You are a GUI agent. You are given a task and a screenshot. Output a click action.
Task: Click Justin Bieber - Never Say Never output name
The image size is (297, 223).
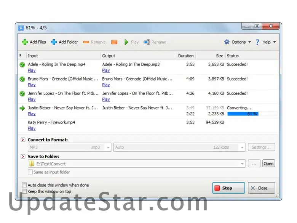[137, 108]
